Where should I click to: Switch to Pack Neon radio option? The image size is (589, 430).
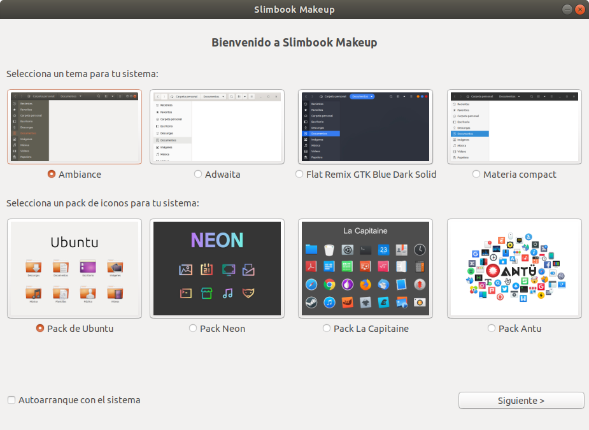[193, 329]
